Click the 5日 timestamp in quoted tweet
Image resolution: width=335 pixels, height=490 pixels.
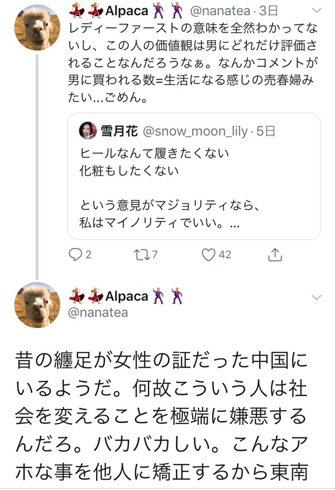pyautogui.click(x=266, y=131)
